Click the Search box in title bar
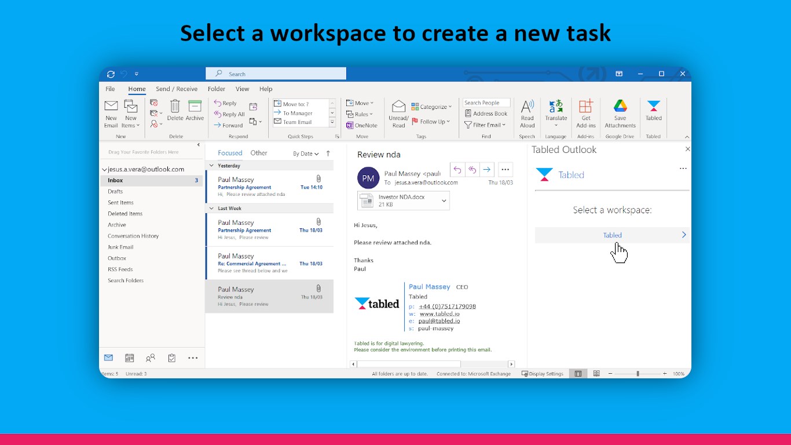Image resolution: width=791 pixels, height=445 pixels. point(276,74)
